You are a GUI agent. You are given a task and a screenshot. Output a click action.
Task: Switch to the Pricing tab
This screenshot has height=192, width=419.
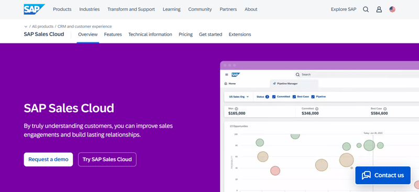pos(186,35)
